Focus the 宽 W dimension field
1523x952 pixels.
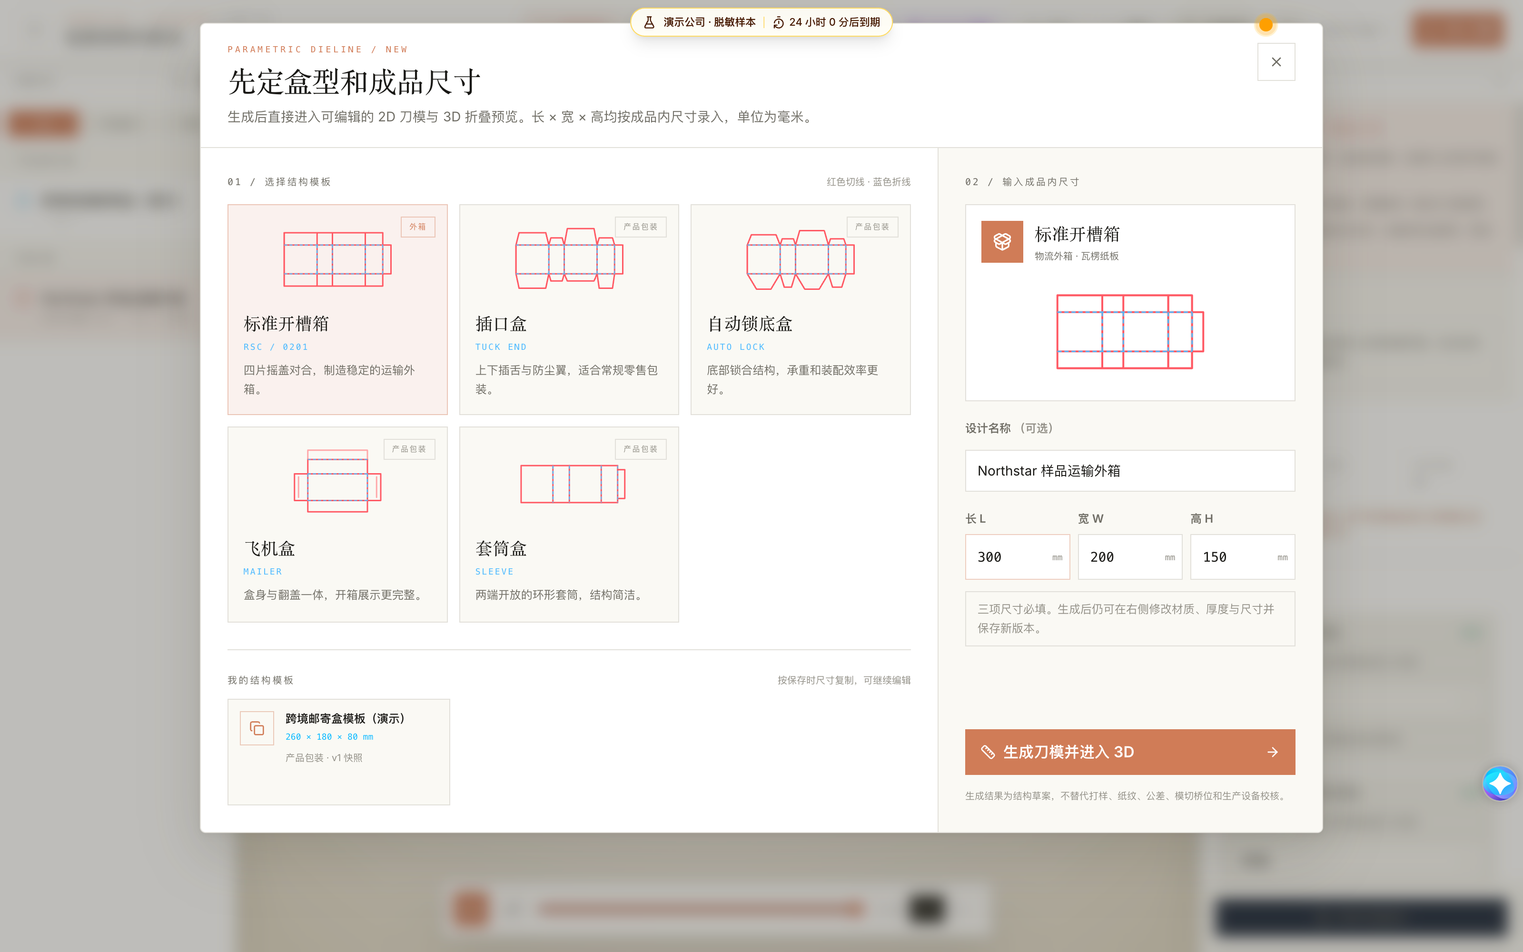(1130, 556)
